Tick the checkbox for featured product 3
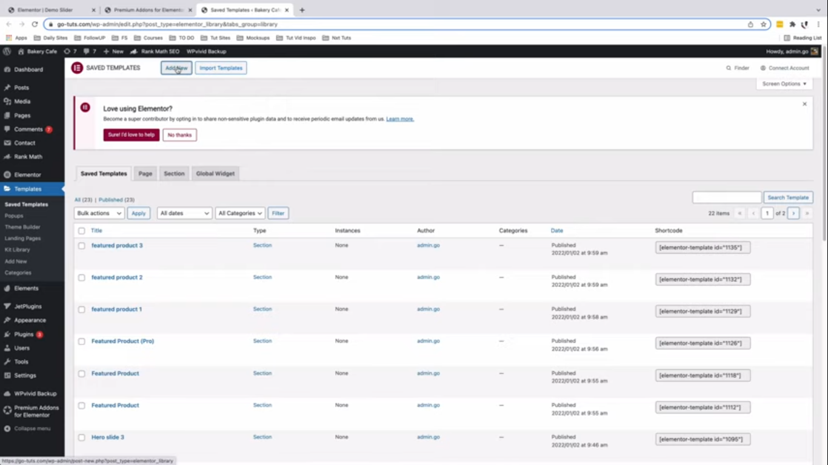The width and height of the screenshot is (828, 465). point(81,246)
